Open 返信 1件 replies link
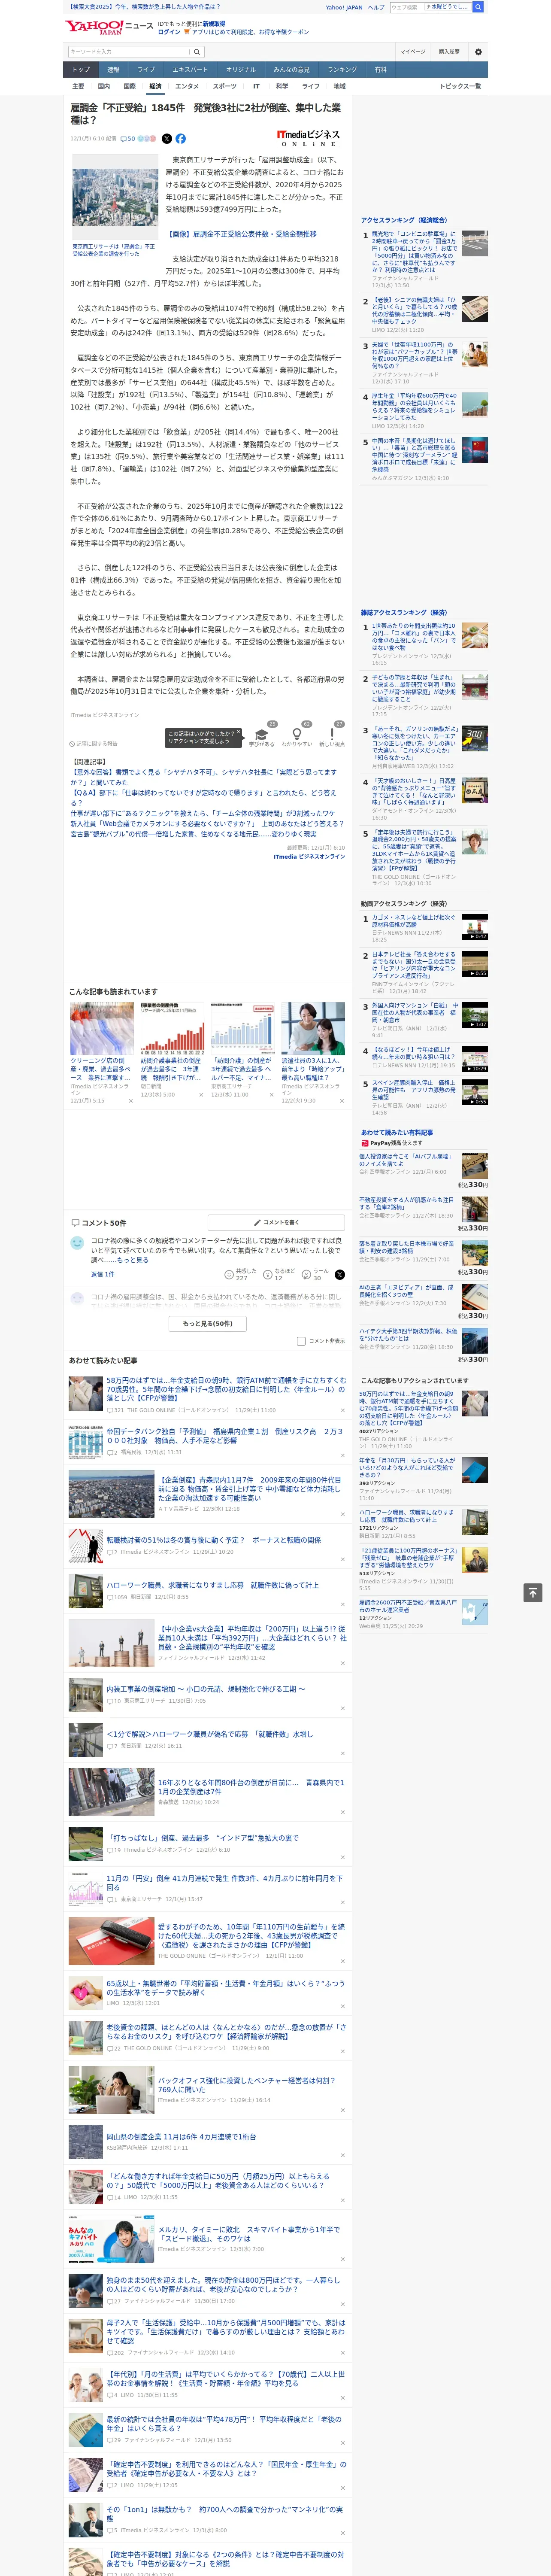This screenshot has width=551, height=2576. click(x=103, y=1275)
